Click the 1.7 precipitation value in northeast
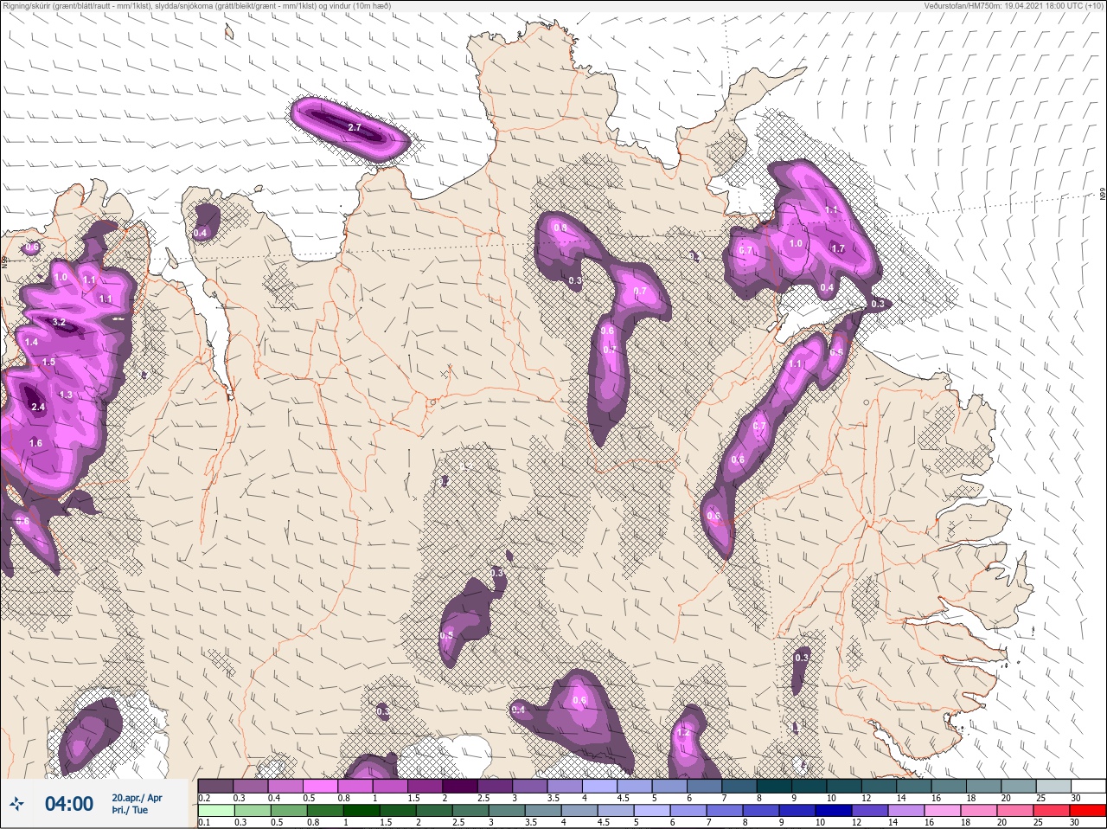 click(838, 248)
